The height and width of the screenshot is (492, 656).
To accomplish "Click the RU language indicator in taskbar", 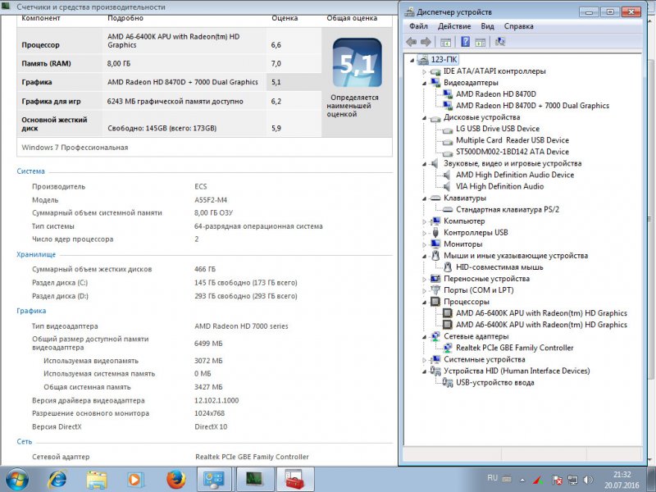I will pyautogui.click(x=493, y=477).
